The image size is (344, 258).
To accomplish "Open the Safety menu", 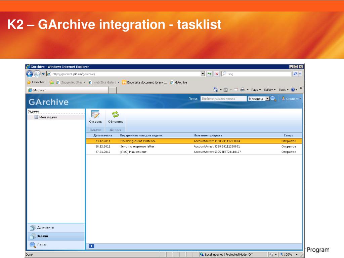I will (x=270, y=90).
